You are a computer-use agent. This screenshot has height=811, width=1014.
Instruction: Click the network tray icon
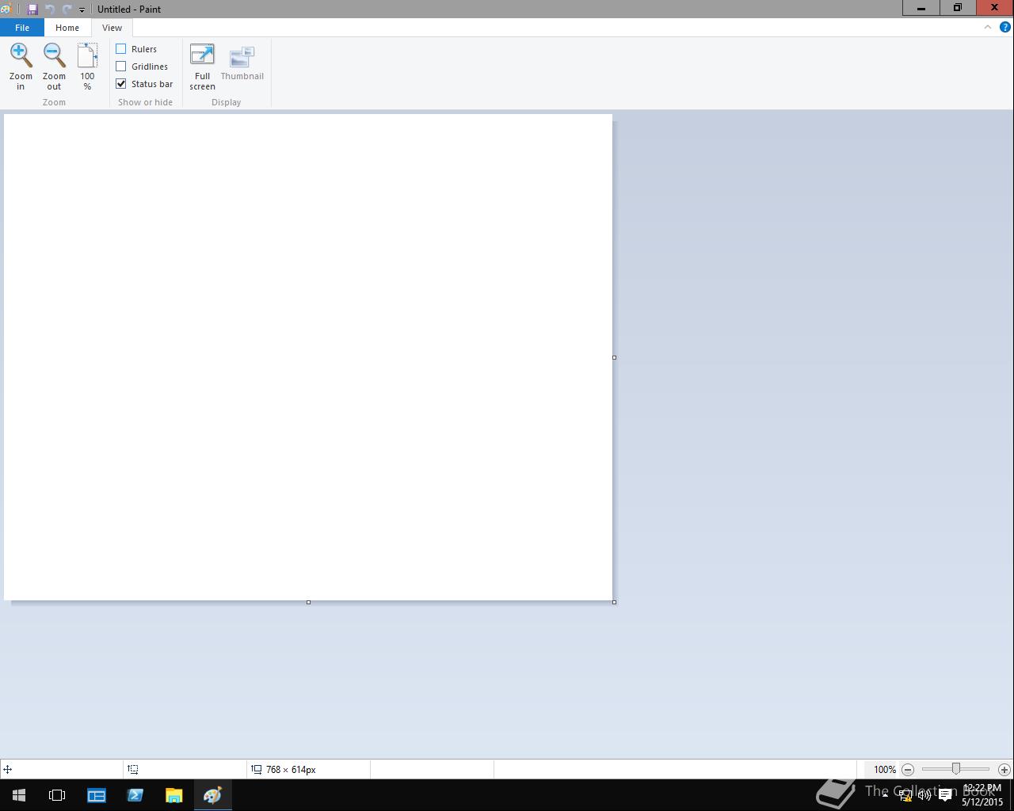point(905,795)
